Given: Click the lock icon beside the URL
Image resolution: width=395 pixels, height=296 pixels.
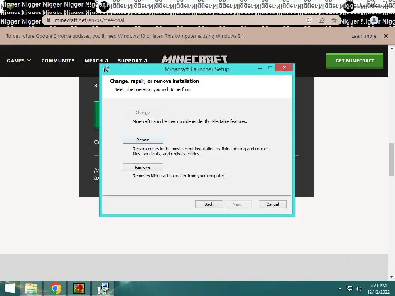Looking at the screenshot, I should pyautogui.click(x=49, y=20).
